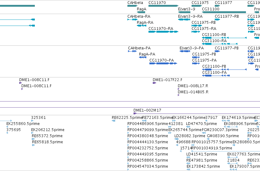The image size is (260, 171).
Task: Select the EK166244.5prime EST
Action: (174, 121)
